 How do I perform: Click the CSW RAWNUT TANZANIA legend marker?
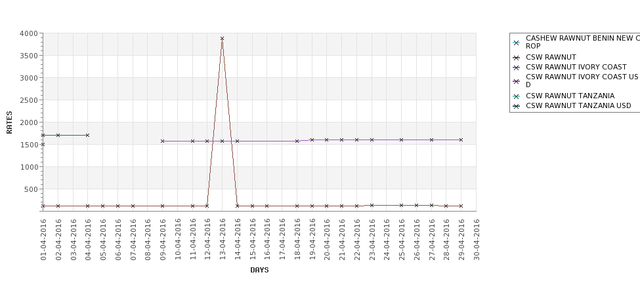pyautogui.click(x=517, y=96)
